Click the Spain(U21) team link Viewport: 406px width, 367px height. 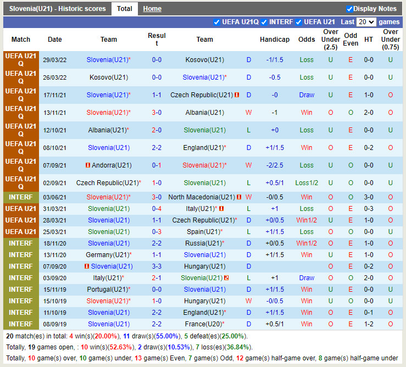click(x=203, y=232)
